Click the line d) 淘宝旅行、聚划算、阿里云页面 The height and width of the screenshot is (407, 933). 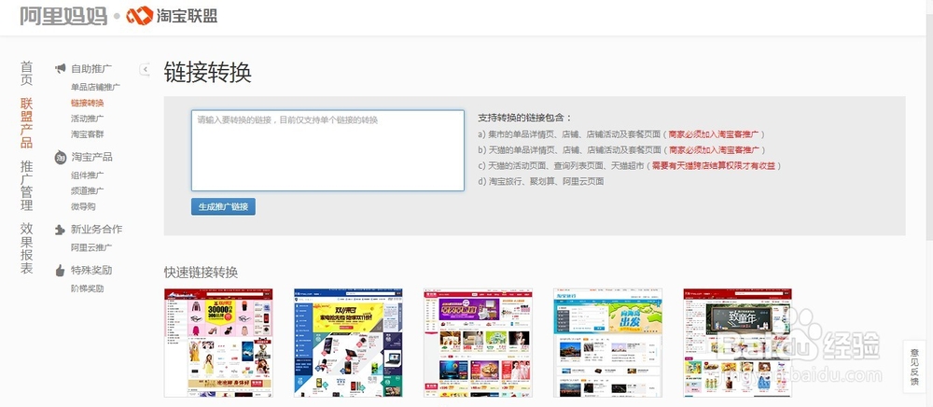541,181
